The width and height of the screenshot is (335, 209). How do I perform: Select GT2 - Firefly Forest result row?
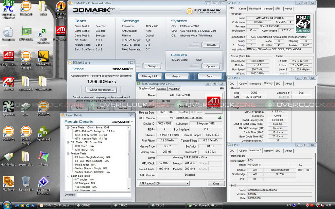coord(91,135)
